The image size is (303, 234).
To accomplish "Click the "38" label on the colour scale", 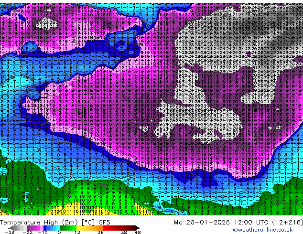I will pos(124,232).
